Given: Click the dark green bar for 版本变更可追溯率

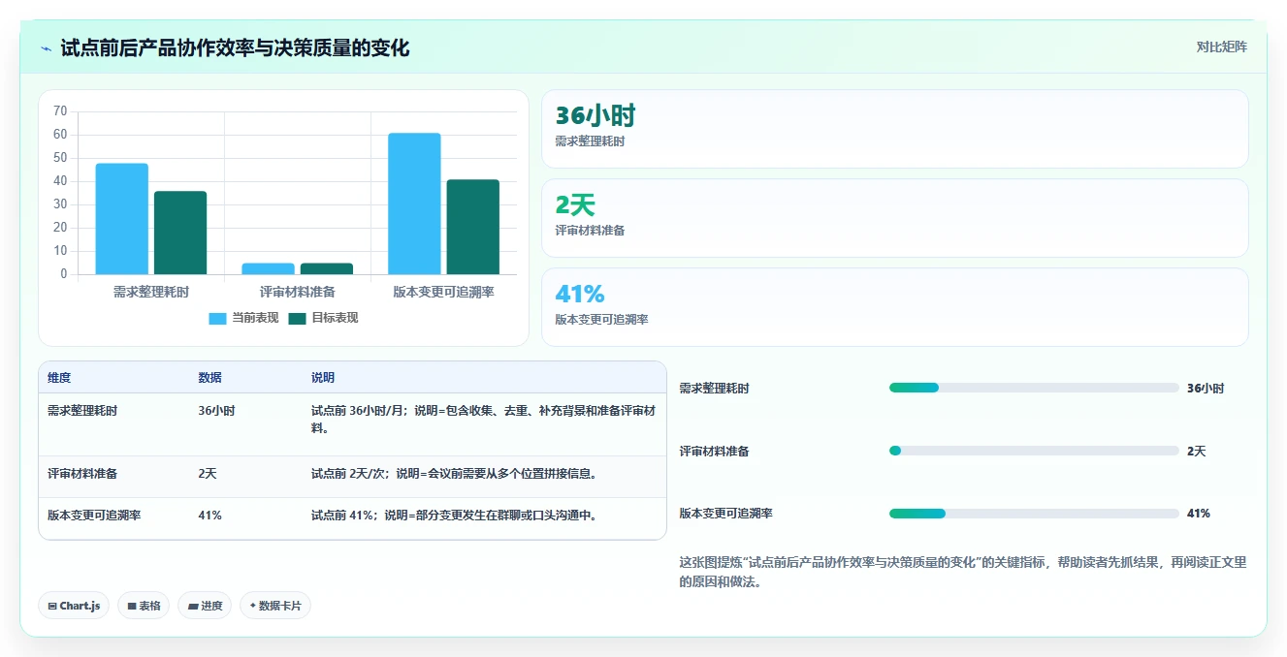Looking at the screenshot, I should tap(473, 227).
